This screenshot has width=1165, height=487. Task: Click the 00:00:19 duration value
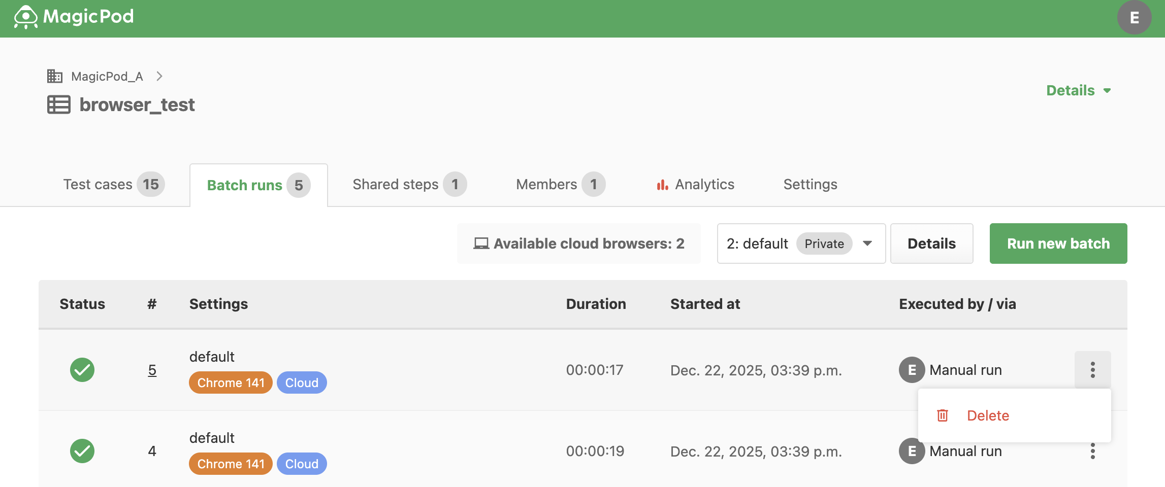pos(595,451)
